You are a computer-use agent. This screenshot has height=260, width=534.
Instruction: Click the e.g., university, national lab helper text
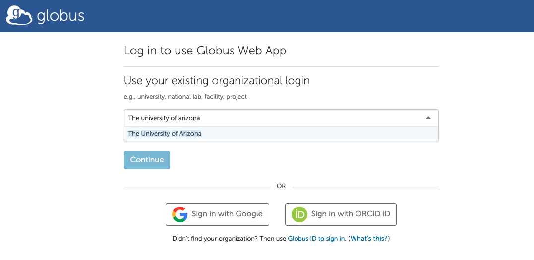tap(185, 97)
